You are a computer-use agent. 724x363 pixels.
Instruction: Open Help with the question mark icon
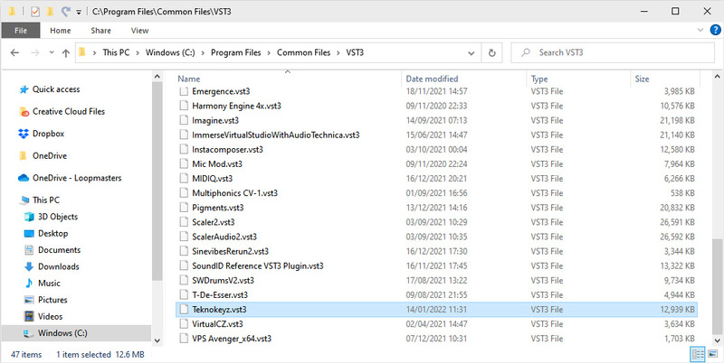714,30
